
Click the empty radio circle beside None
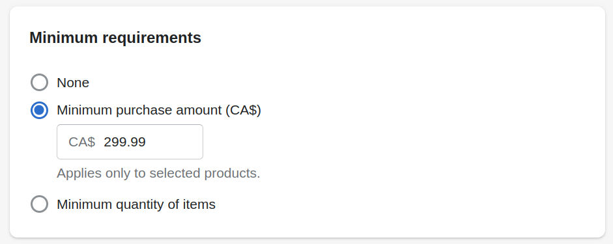40,83
